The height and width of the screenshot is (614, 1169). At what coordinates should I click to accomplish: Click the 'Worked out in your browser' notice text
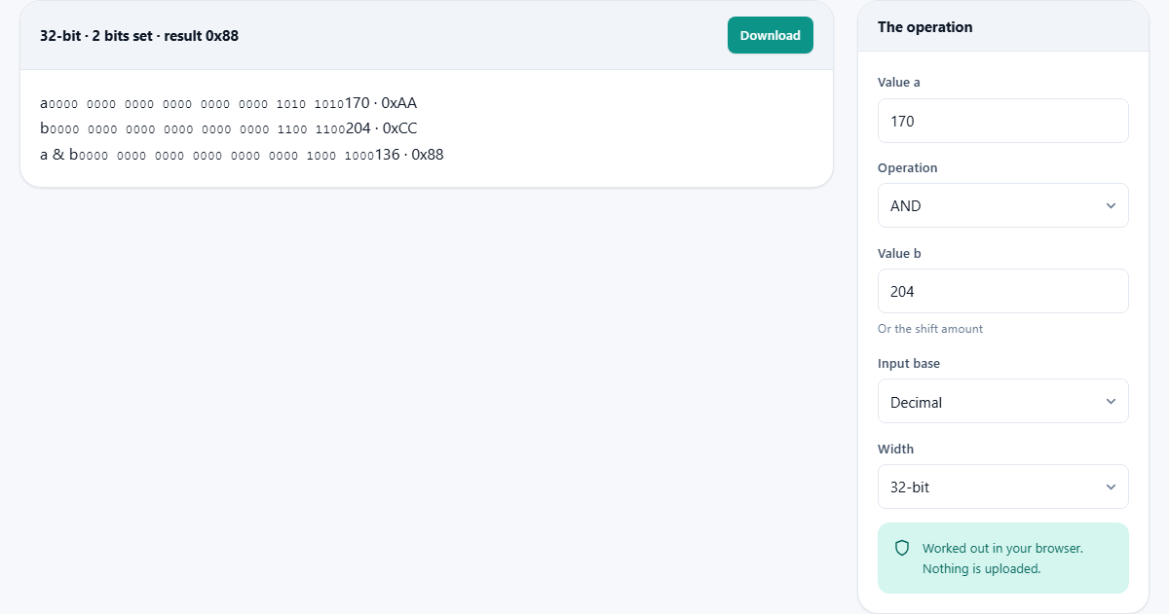[1002, 559]
